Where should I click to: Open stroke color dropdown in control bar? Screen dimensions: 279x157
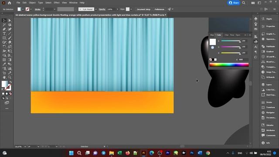tap(31, 9)
